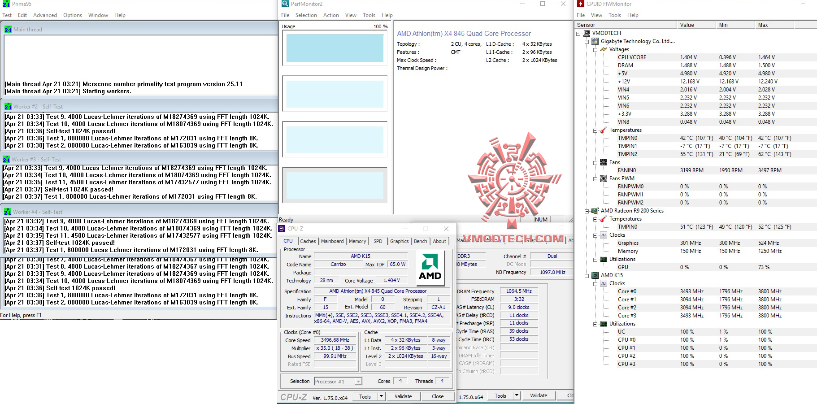This screenshot has width=817, height=404.
Task: Collapse the Gigabyte Technology Co. Ltd node
Action: click(587, 41)
